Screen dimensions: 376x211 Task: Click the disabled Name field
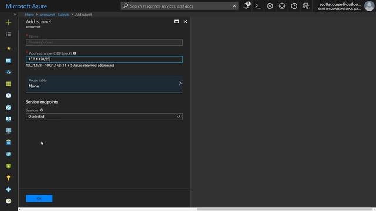coord(104,42)
